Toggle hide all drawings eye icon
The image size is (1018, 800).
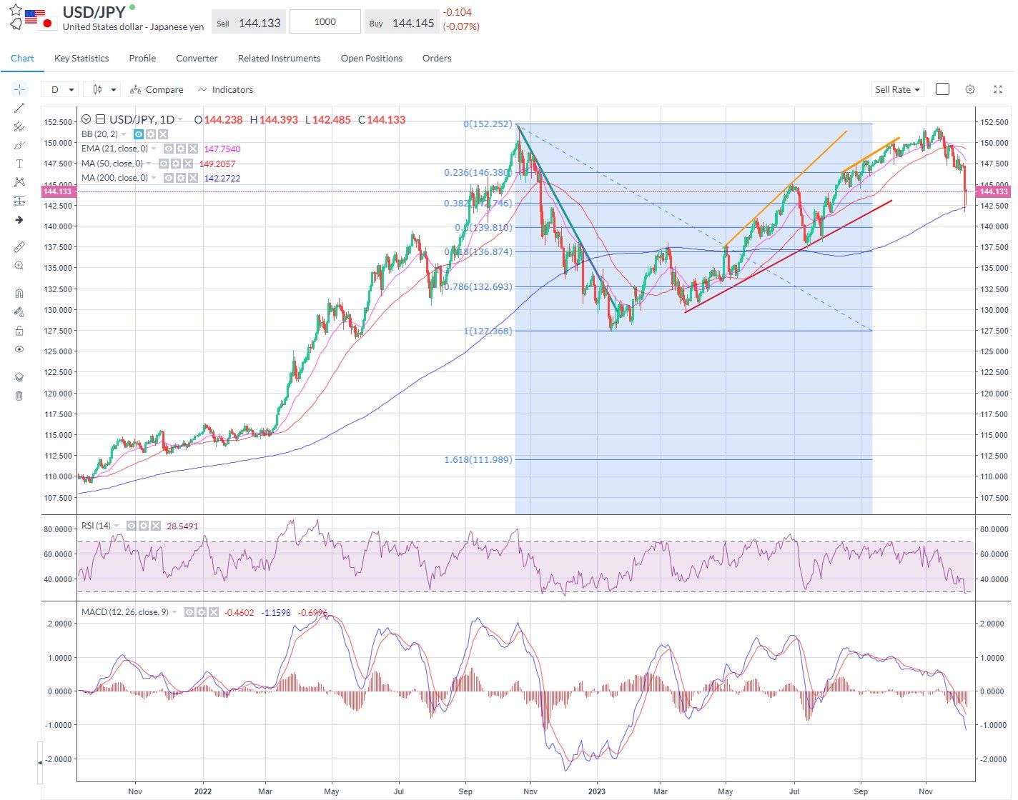pos(19,349)
